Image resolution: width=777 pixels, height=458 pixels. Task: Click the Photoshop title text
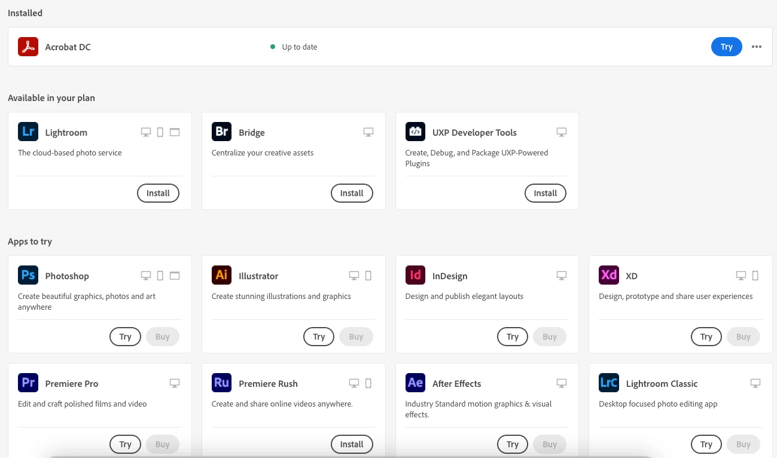[67, 276]
